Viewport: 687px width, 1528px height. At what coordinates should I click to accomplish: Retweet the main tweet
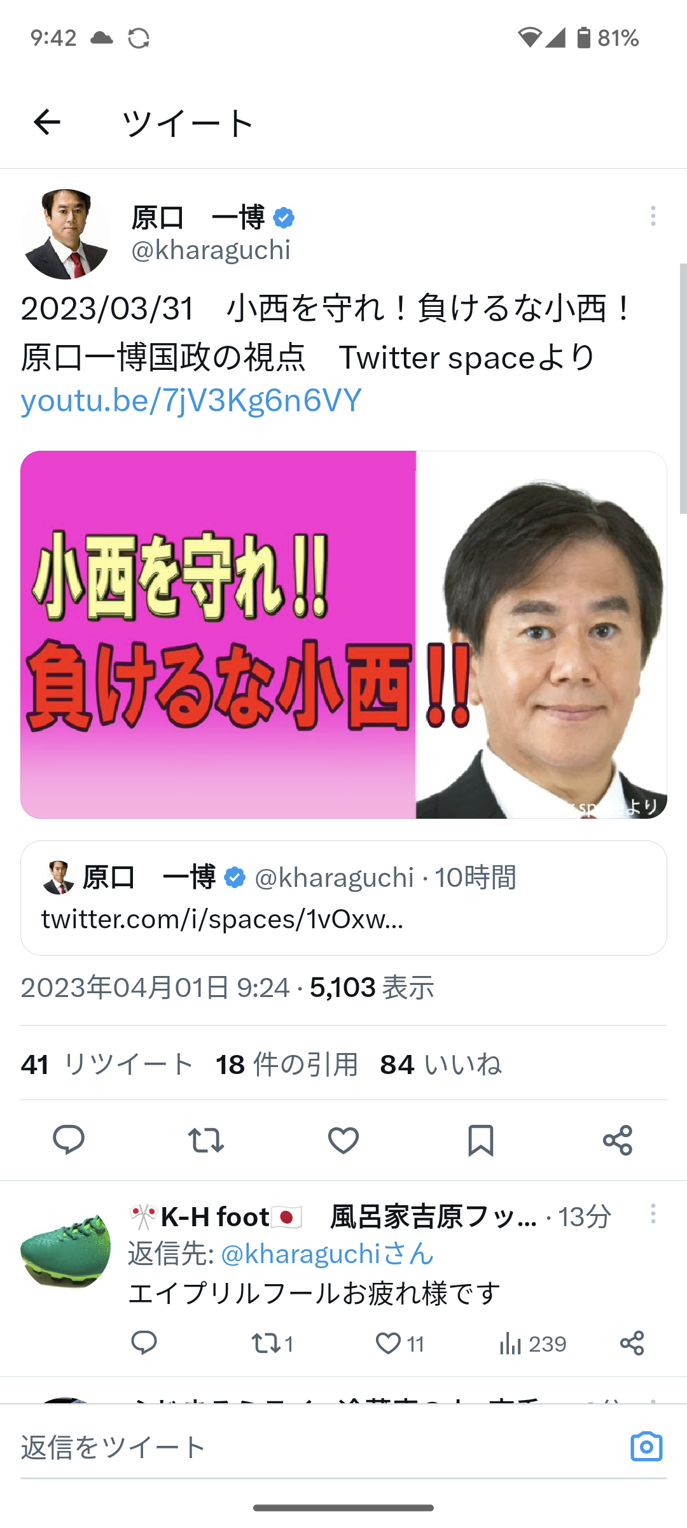click(206, 1140)
